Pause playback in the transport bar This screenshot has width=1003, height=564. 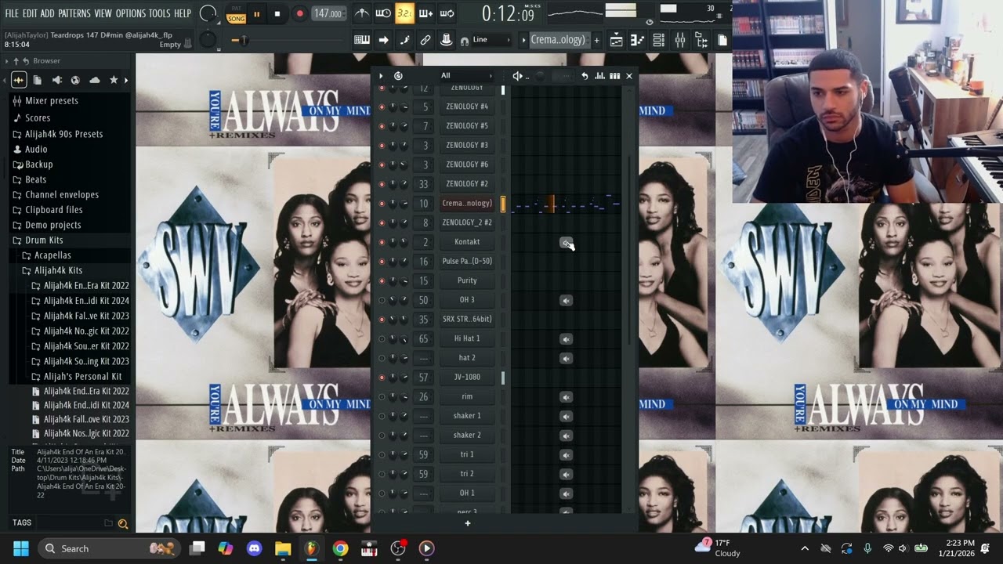(x=256, y=13)
